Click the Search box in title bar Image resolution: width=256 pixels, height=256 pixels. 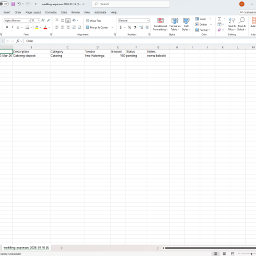pyautogui.click(x=131, y=4)
